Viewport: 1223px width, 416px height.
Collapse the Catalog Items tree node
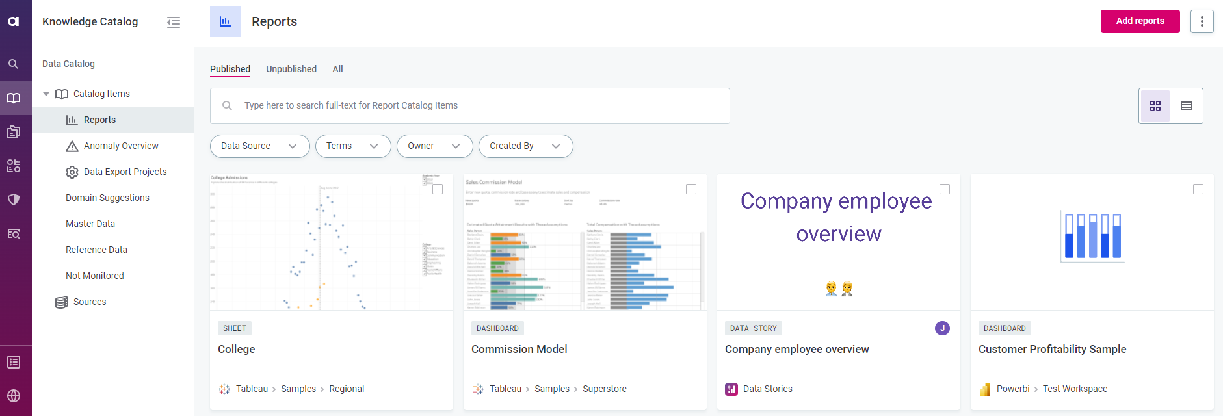(46, 94)
